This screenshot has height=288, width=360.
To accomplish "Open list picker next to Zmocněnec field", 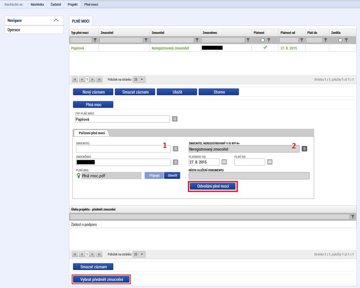I will [176, 162].
